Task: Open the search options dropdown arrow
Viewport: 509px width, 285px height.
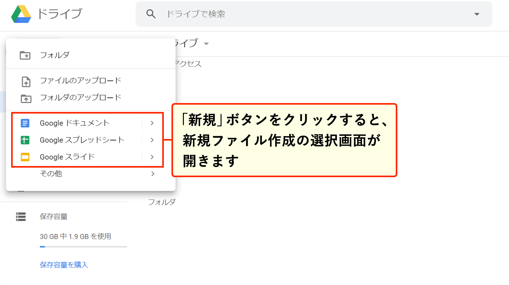Action: coord(477,14)
